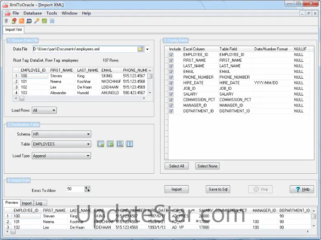Click the gray connect-user toolbar icon
The image size is (321, 240).
click(6, 21)
